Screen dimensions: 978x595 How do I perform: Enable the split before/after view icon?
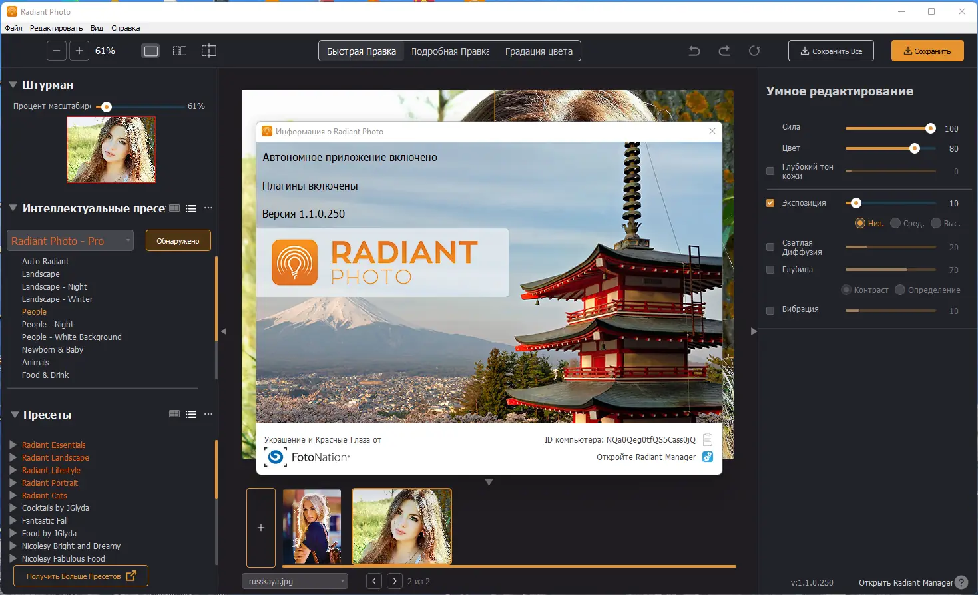coord(208,50)
